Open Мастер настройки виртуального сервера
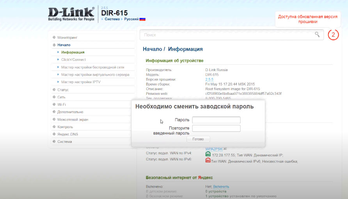This screenshot has width=348, height=199. pyautogui.click(x=95, y=75)
